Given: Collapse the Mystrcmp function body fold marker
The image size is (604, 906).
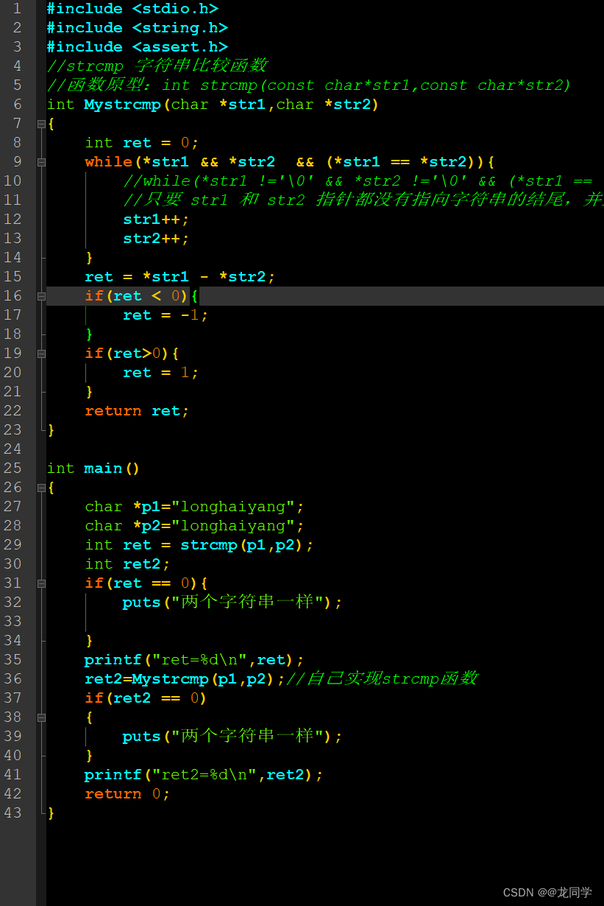Looking at the screenshot, I should coord(41,124).
